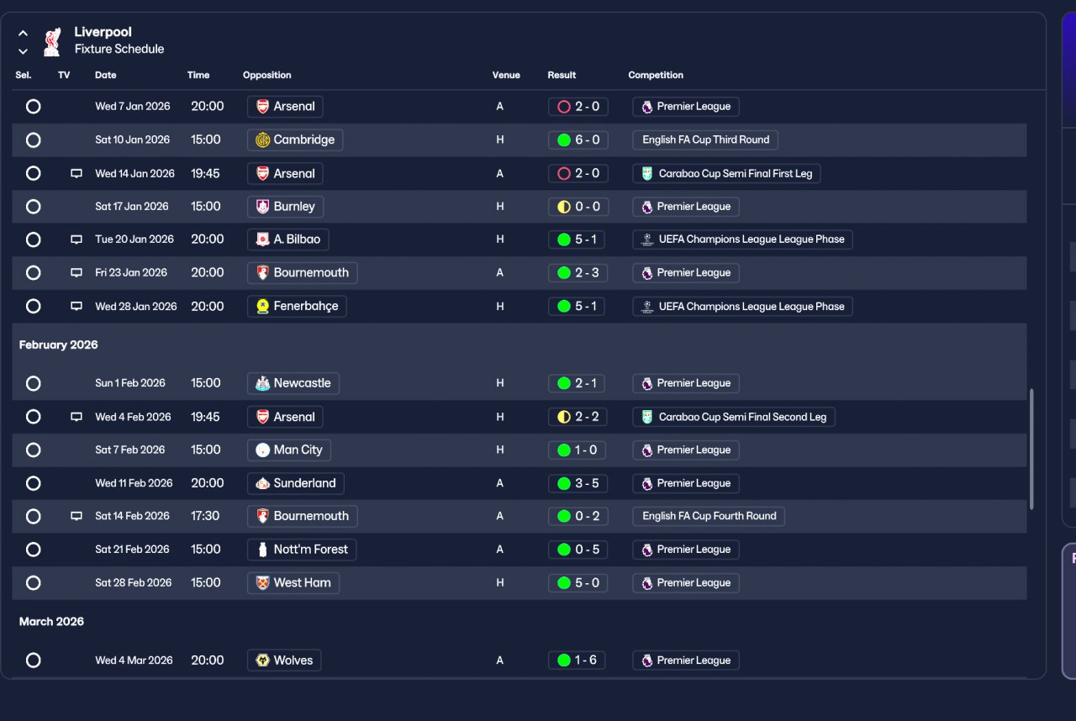Screen dimensions: 1076x721
Task: Click the Burnley club badge
Action: pyautogui.click(x=263, y=206)
